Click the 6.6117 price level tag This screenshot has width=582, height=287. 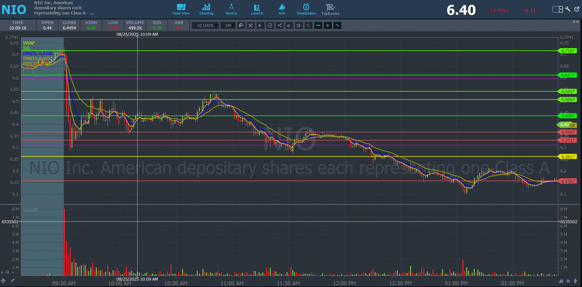(568, 75)
